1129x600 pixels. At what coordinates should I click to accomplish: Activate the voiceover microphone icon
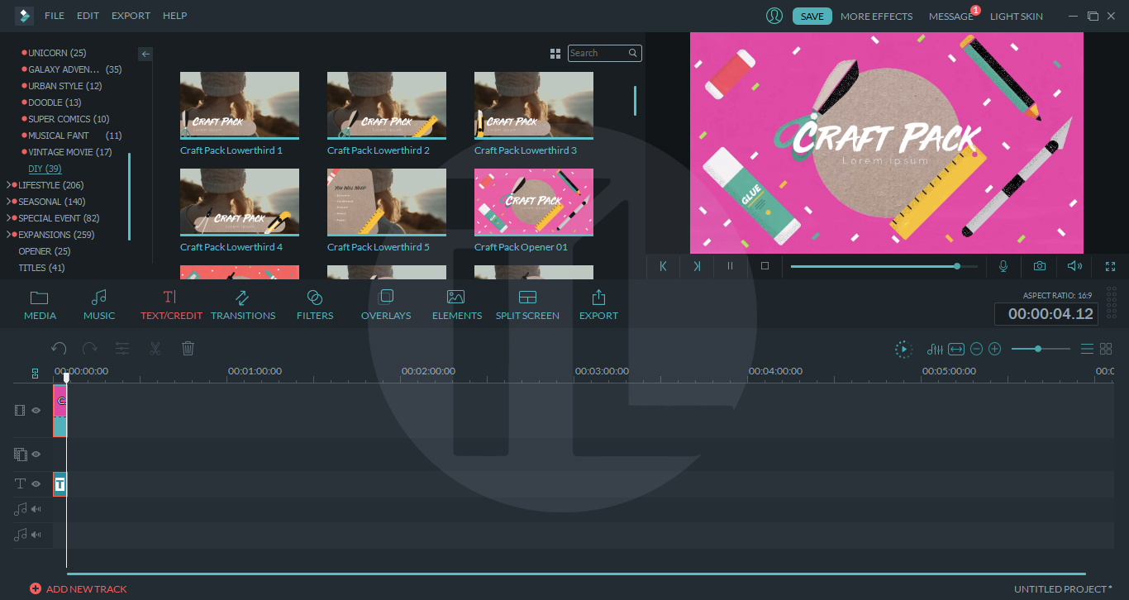[x=1003, y=266]
